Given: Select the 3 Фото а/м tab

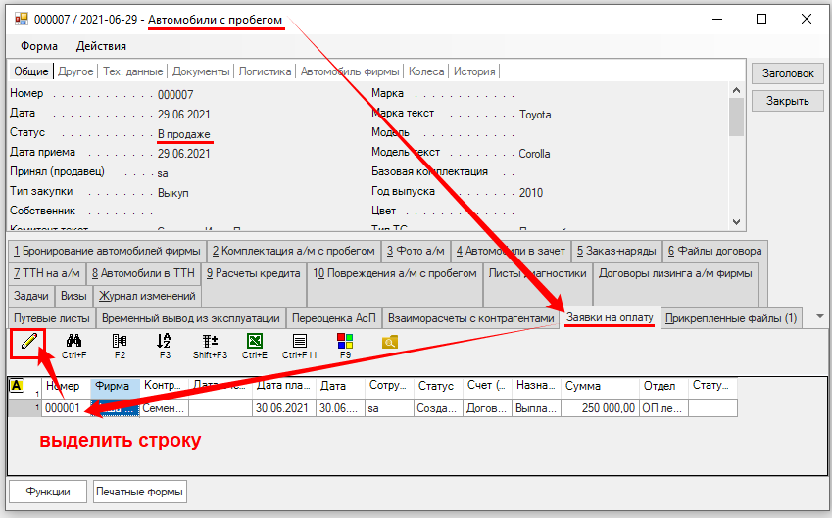Looking at the screenshot, I should pos(416,250).
